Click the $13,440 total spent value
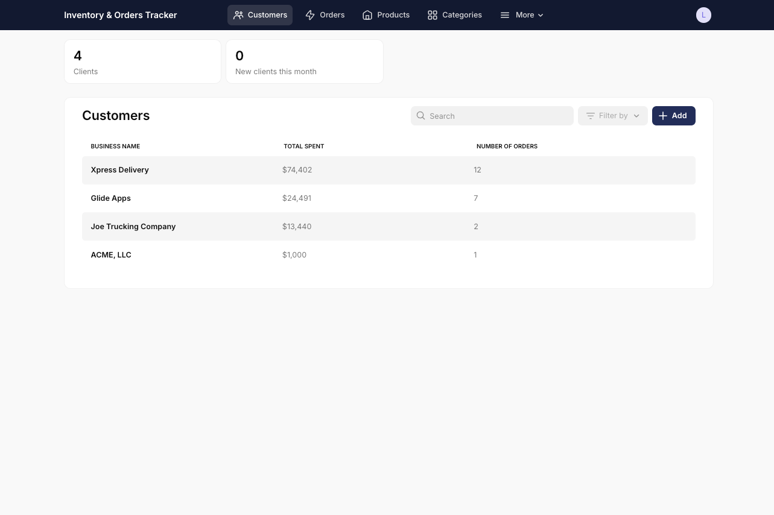Viewport: 774px width, 515px height. 297,227
